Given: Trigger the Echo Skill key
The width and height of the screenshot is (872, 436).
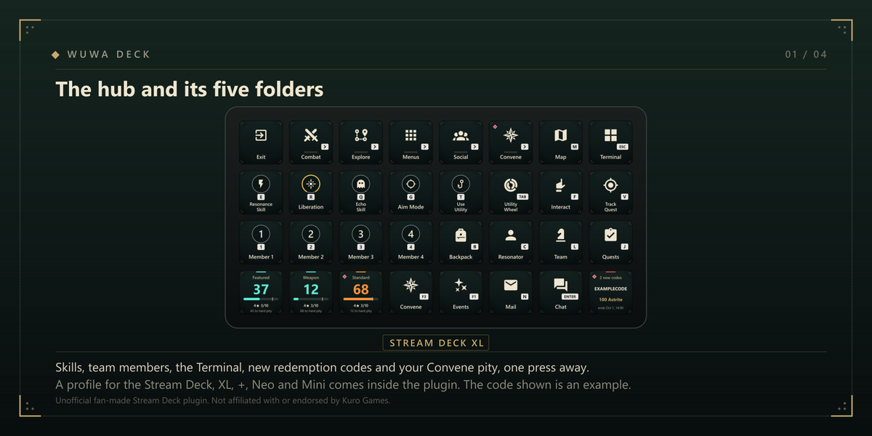Looking at the screenshot, I should 361,193.
